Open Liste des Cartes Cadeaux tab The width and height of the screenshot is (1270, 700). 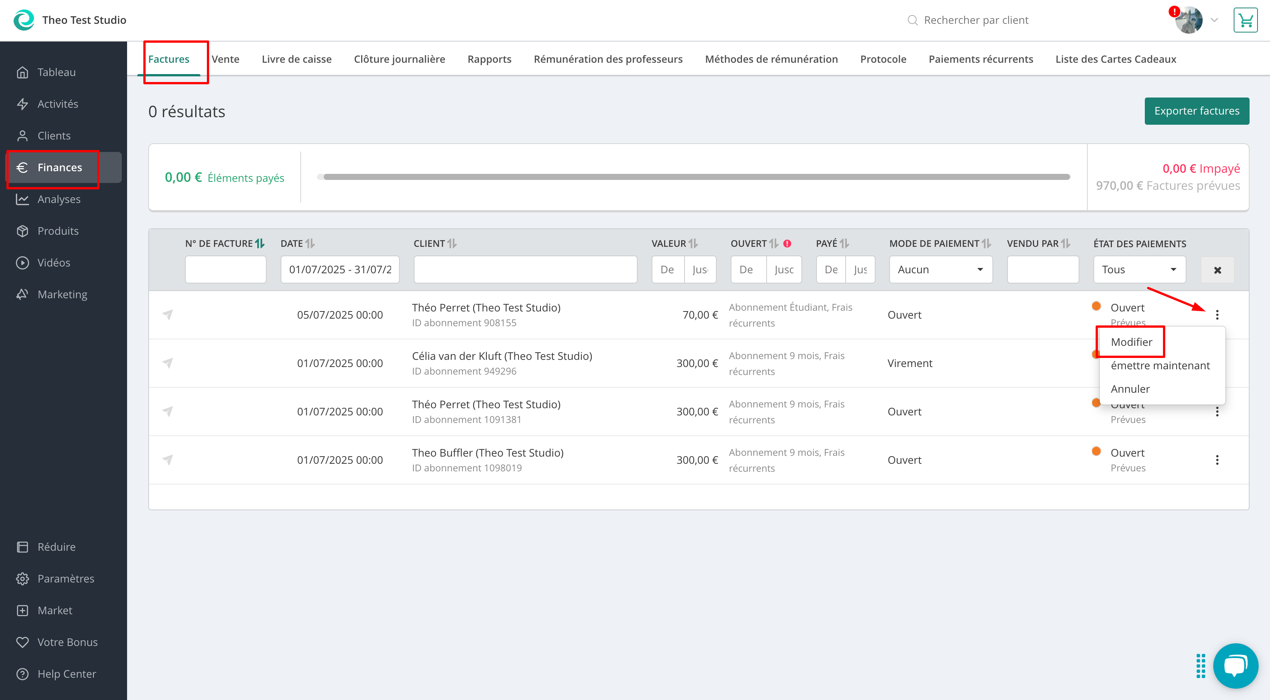1116,59
